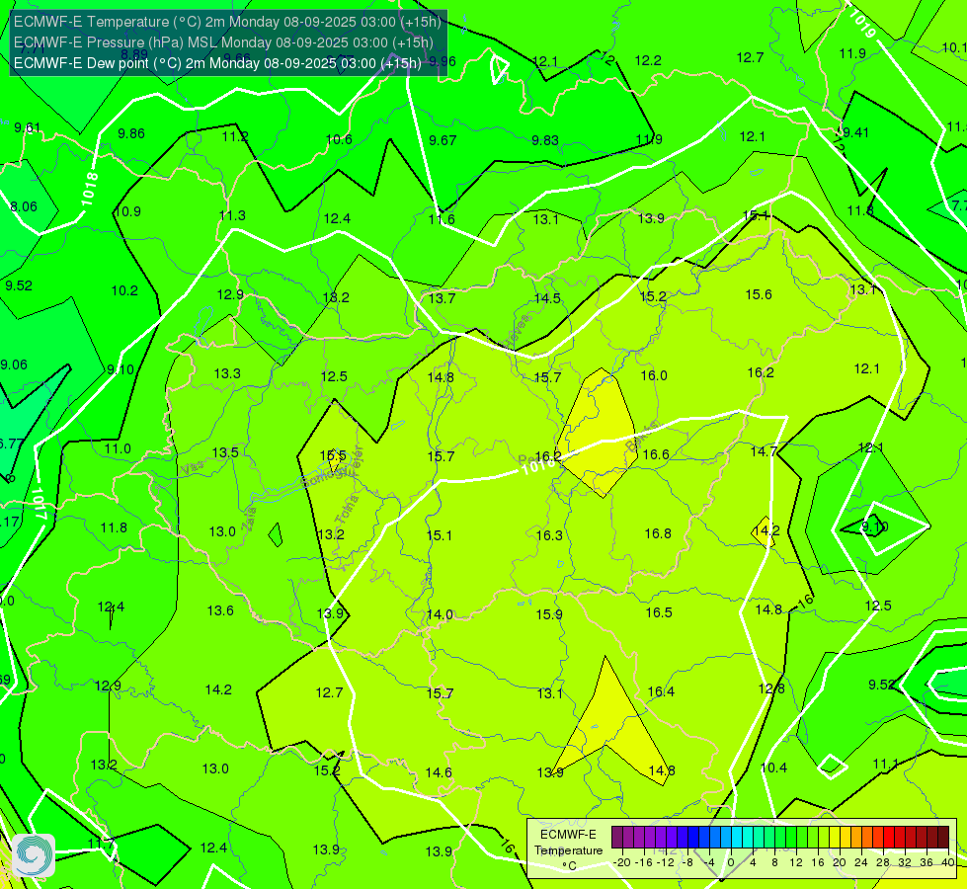Click the 13.3 temperature value
This screenshot has width=967, height=889.
(x=227, y=373)
